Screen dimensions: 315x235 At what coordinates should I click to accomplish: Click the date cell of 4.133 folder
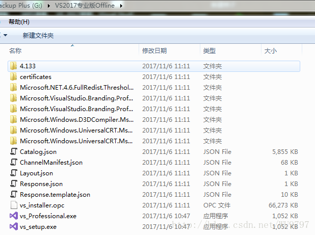point(166,66)
